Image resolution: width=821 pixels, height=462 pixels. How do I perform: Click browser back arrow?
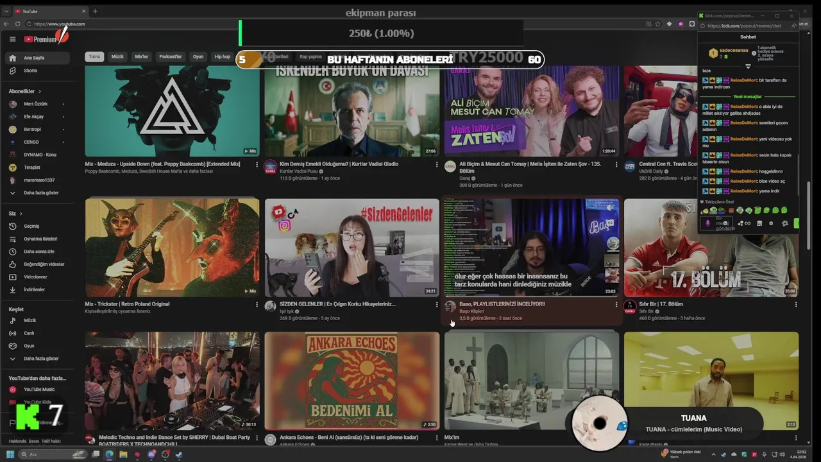(6, 24)
